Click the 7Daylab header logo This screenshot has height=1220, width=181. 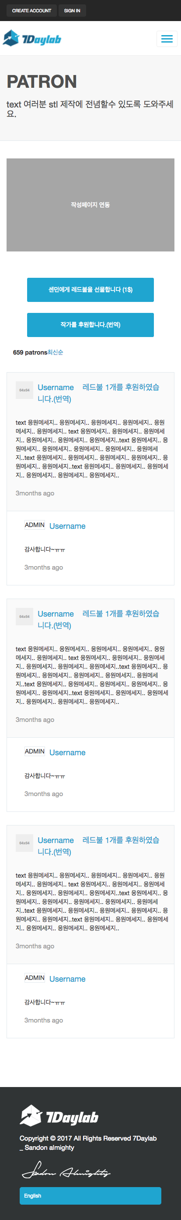[32, 38]
